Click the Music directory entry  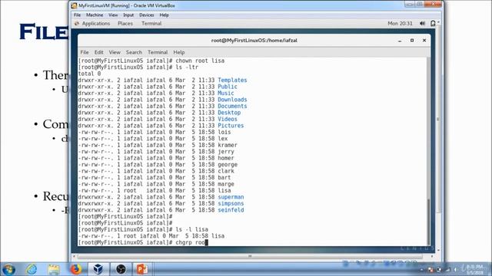[225, 94]
